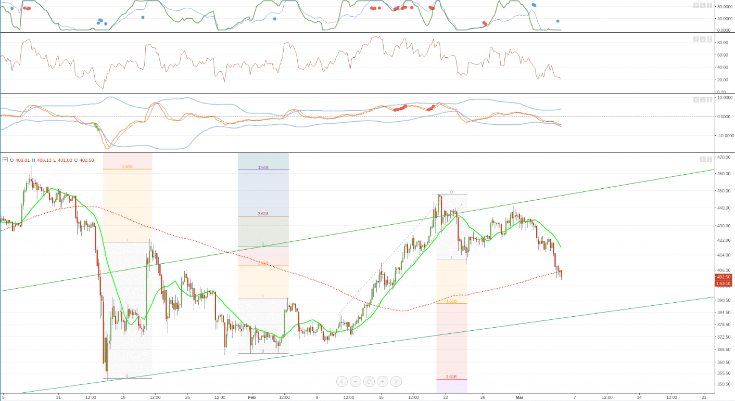Click leftmost control icon in second indicator pane
Viewport: 735px width, 401px height.
696,39
